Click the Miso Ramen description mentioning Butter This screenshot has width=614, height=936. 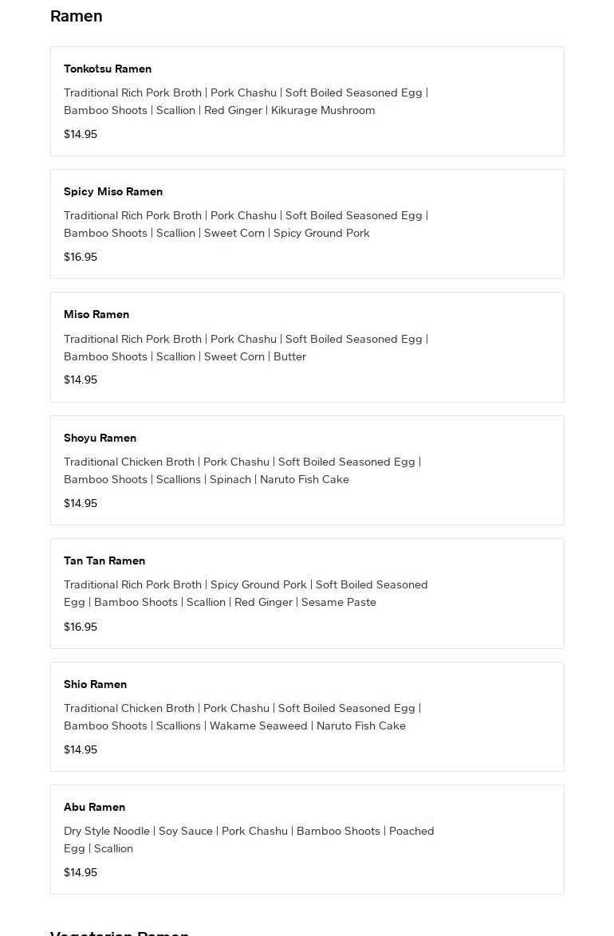tap(246, 348)
